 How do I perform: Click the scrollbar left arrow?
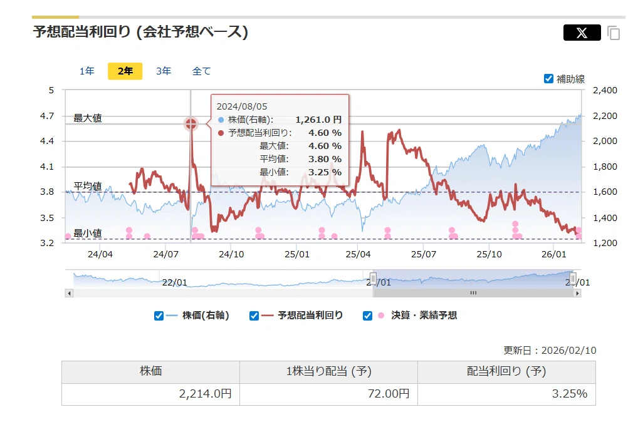(69, 294)
